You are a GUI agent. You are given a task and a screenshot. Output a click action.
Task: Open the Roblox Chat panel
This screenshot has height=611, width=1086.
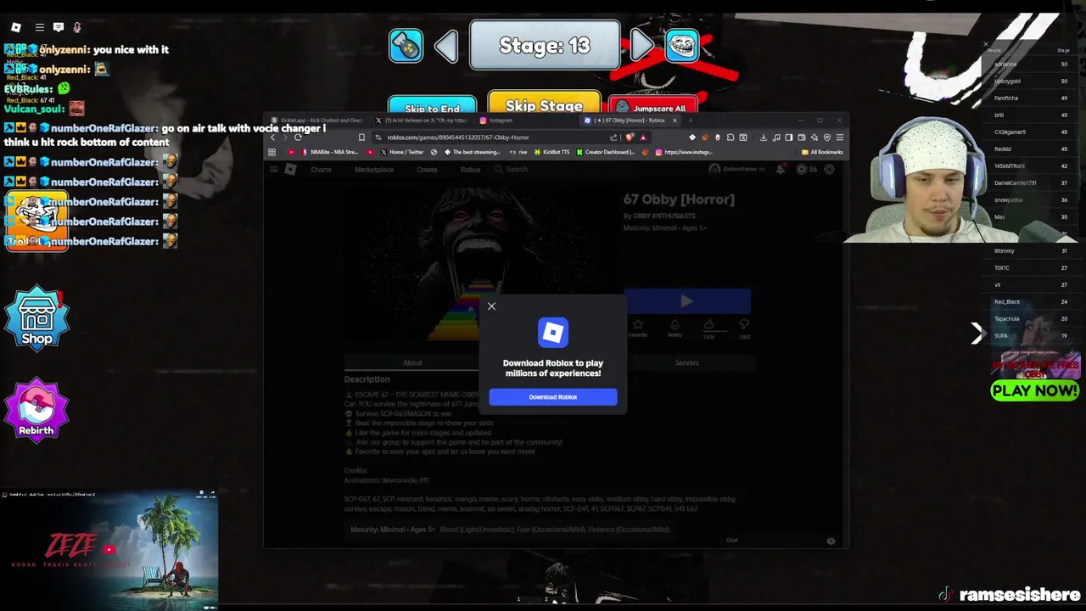[732, 541]
